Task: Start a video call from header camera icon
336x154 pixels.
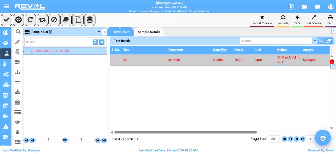Action: (x=304, y=7)
